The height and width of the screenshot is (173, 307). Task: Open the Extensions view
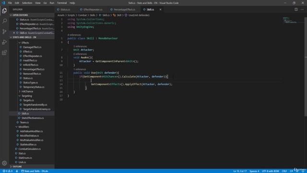click(x=4, y=52)
